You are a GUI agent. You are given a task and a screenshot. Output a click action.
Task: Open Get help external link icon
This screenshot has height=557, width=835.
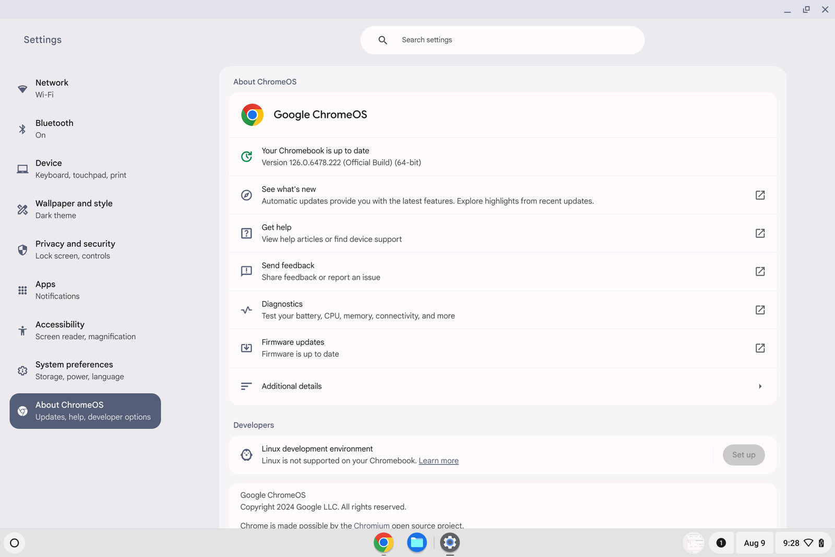[x=760, y=233]
